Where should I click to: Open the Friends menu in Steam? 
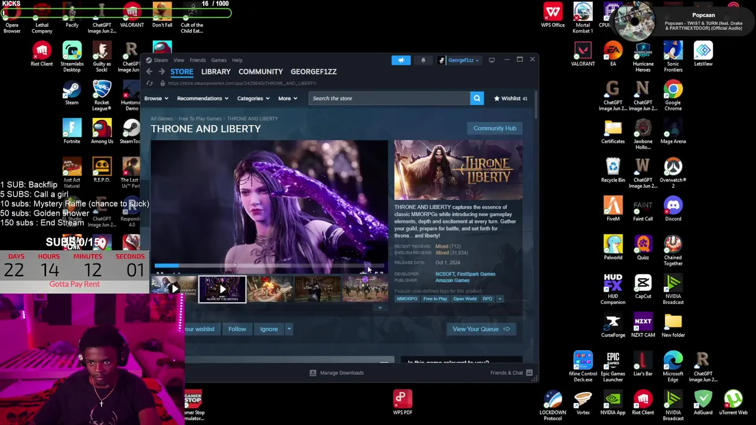(x=197, y=60)
